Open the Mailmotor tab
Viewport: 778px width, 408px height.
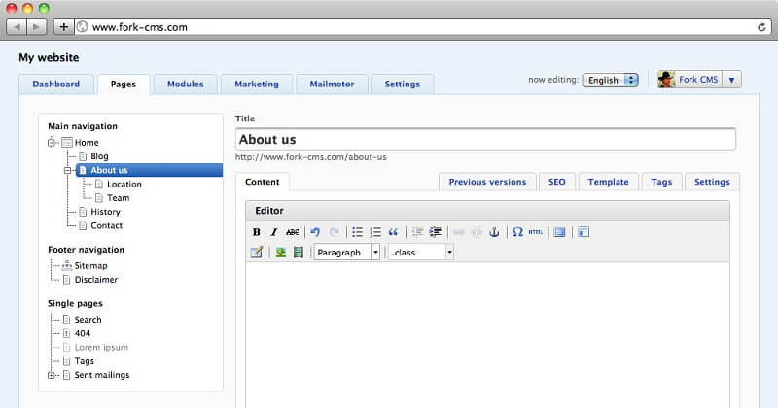click(332, 84)
